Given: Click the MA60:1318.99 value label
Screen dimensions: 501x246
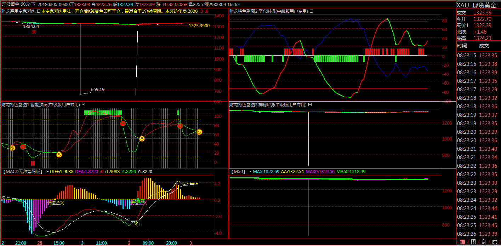Looking at the screenshot, I should click(x=351, y=172).
